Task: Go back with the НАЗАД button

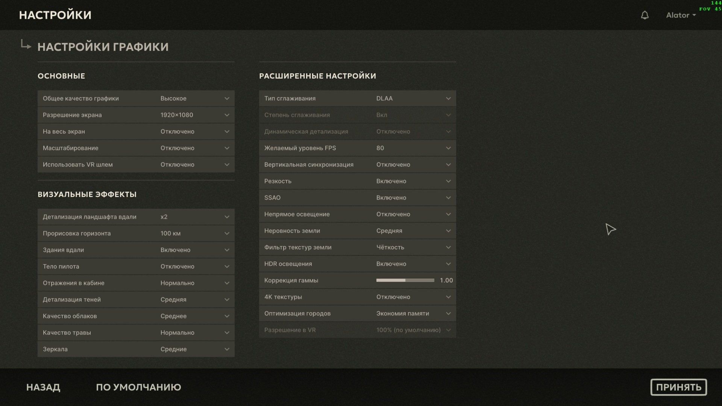Action: click(43, 387)
